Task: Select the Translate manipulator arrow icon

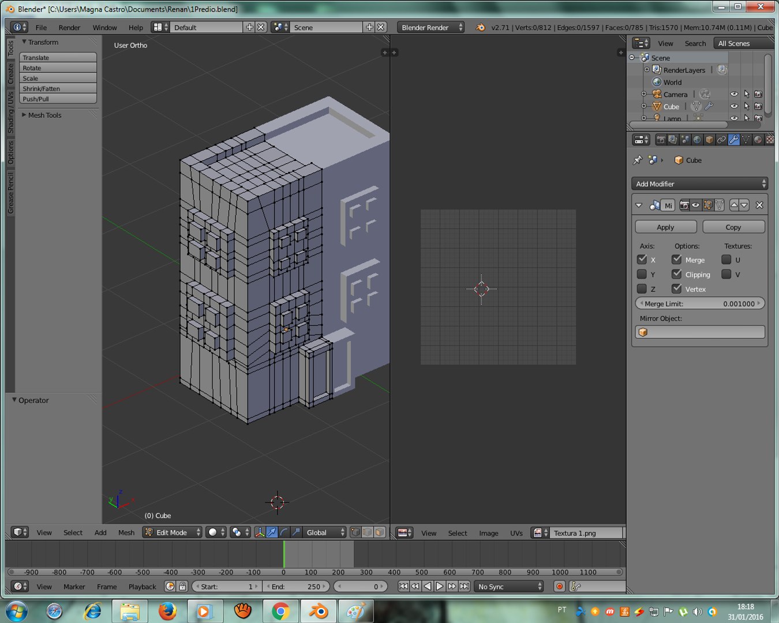Action: (272, 532)
